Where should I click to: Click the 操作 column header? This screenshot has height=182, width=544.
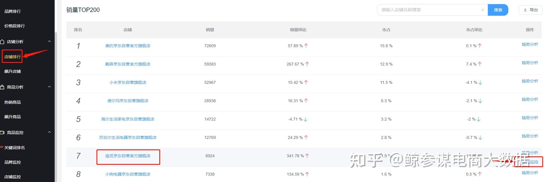click(x=530, y=30)
